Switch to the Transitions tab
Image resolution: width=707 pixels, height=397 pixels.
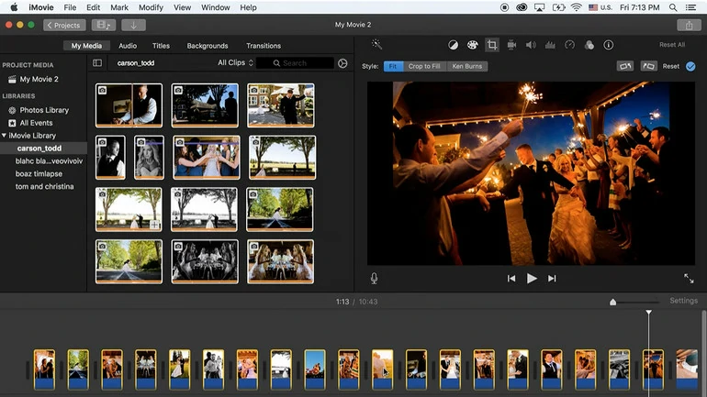(264, 46)
